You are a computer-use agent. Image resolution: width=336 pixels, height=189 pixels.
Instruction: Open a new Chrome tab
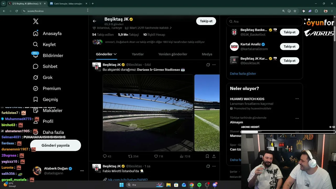click(x=93, y=3)
